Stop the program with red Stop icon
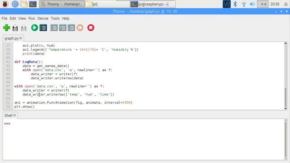Image resolution: width=290 pixels, height=163 pixels. coord(91,28)
